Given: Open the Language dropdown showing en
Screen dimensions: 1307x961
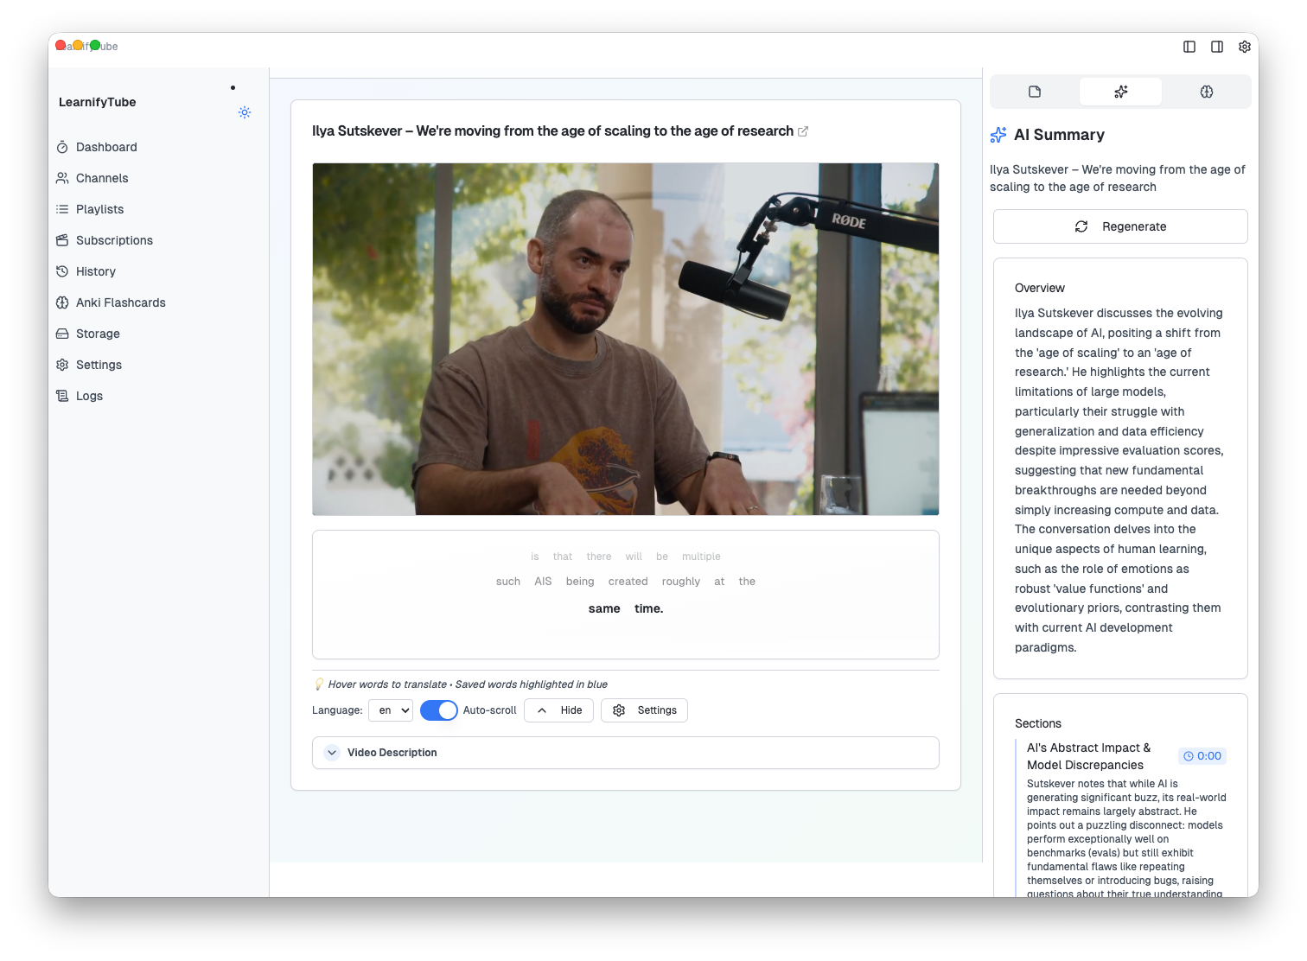Looking at the screenshot, I should click(x=391, y=710).
